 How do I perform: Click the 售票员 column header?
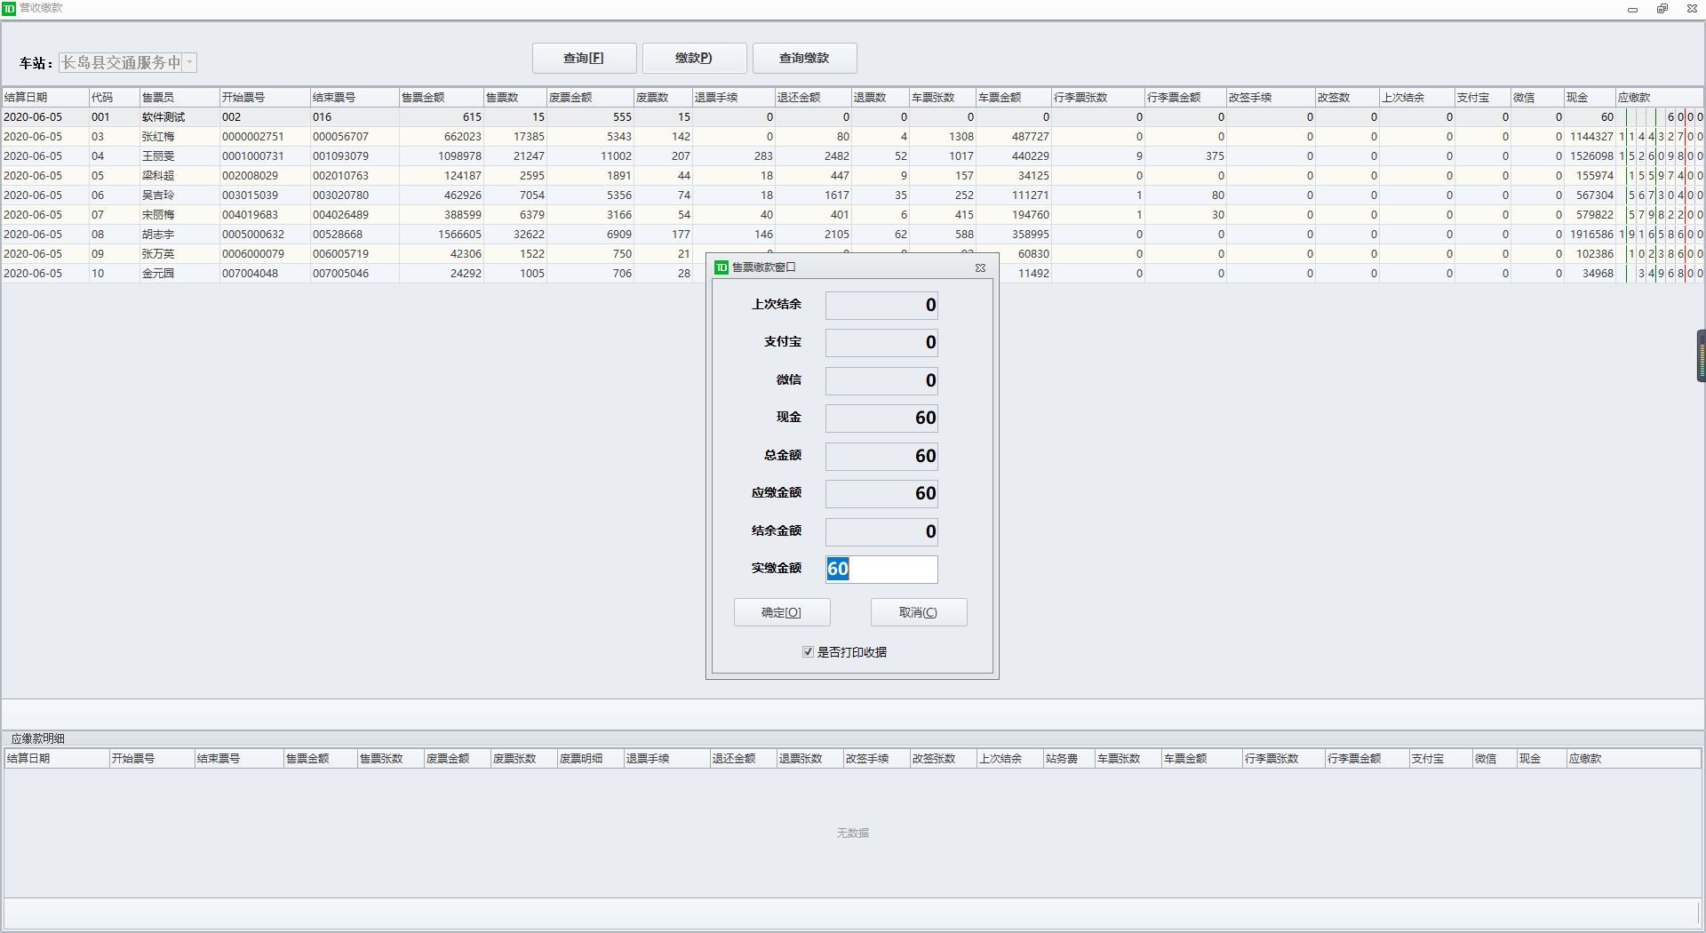pyautogui.click(x=178, y=98)
